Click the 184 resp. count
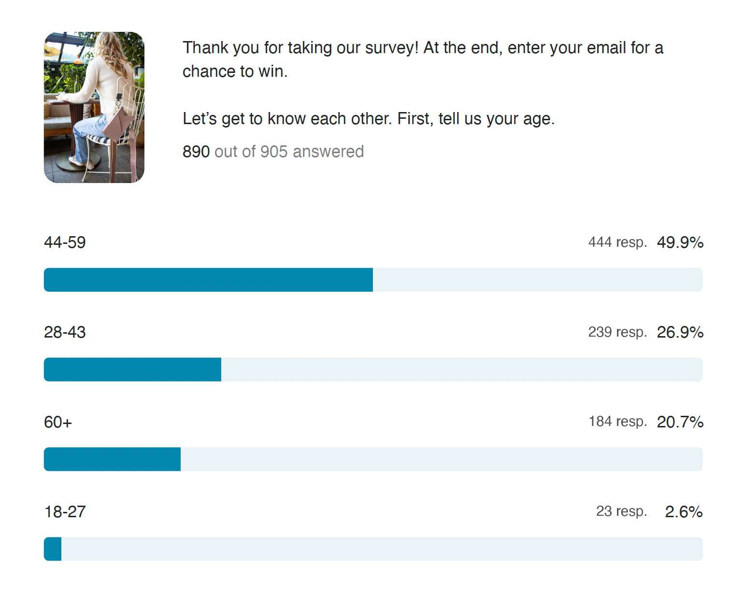Screen dimensions: 741x594 point(618,422)
